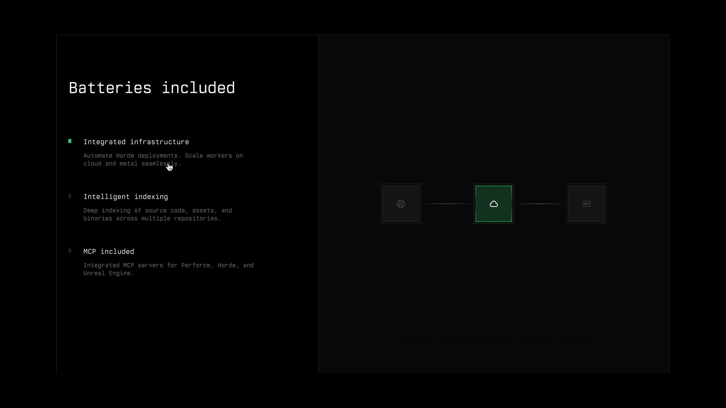Select the Integrated infrastructure heading

[x=136, y=142]
